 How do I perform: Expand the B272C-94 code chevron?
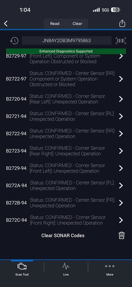point(121,220)
